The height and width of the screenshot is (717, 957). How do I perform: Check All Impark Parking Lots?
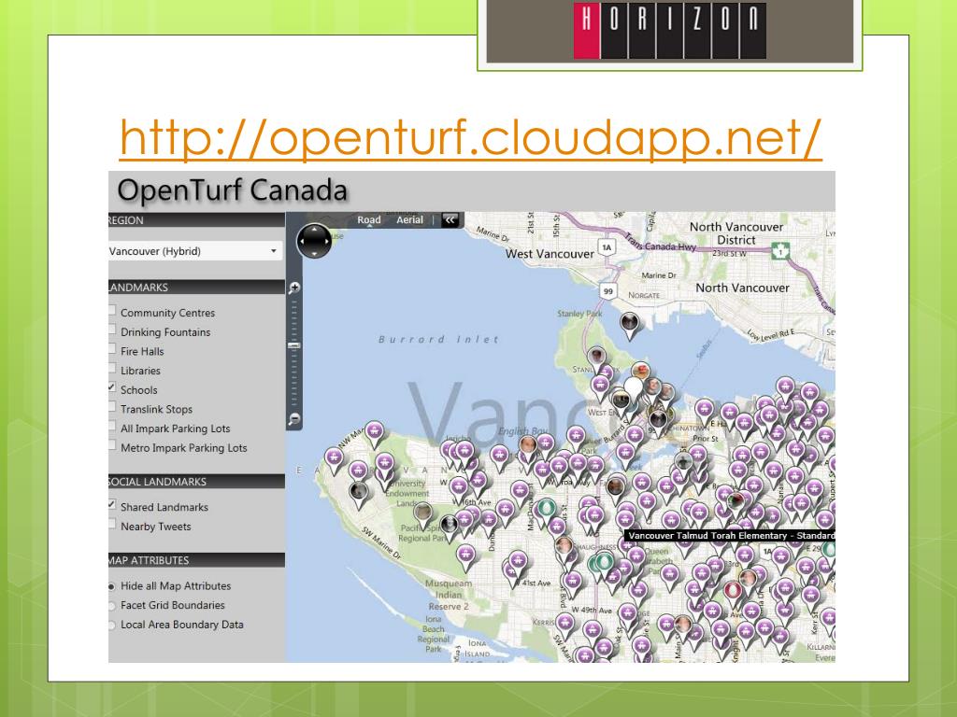112,426
